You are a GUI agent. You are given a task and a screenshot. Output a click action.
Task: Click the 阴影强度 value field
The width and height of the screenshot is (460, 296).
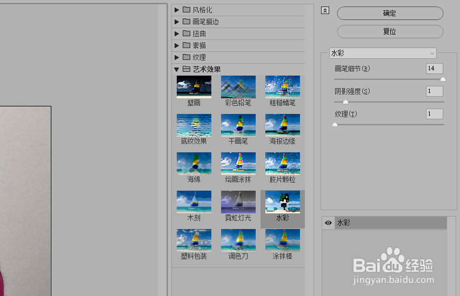(x=435, y=91)
